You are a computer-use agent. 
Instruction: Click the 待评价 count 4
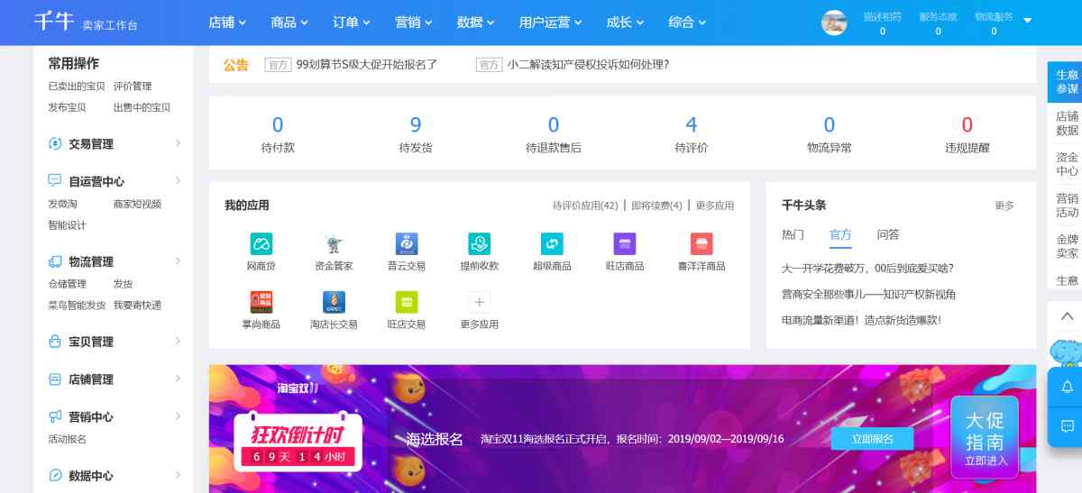692,124
